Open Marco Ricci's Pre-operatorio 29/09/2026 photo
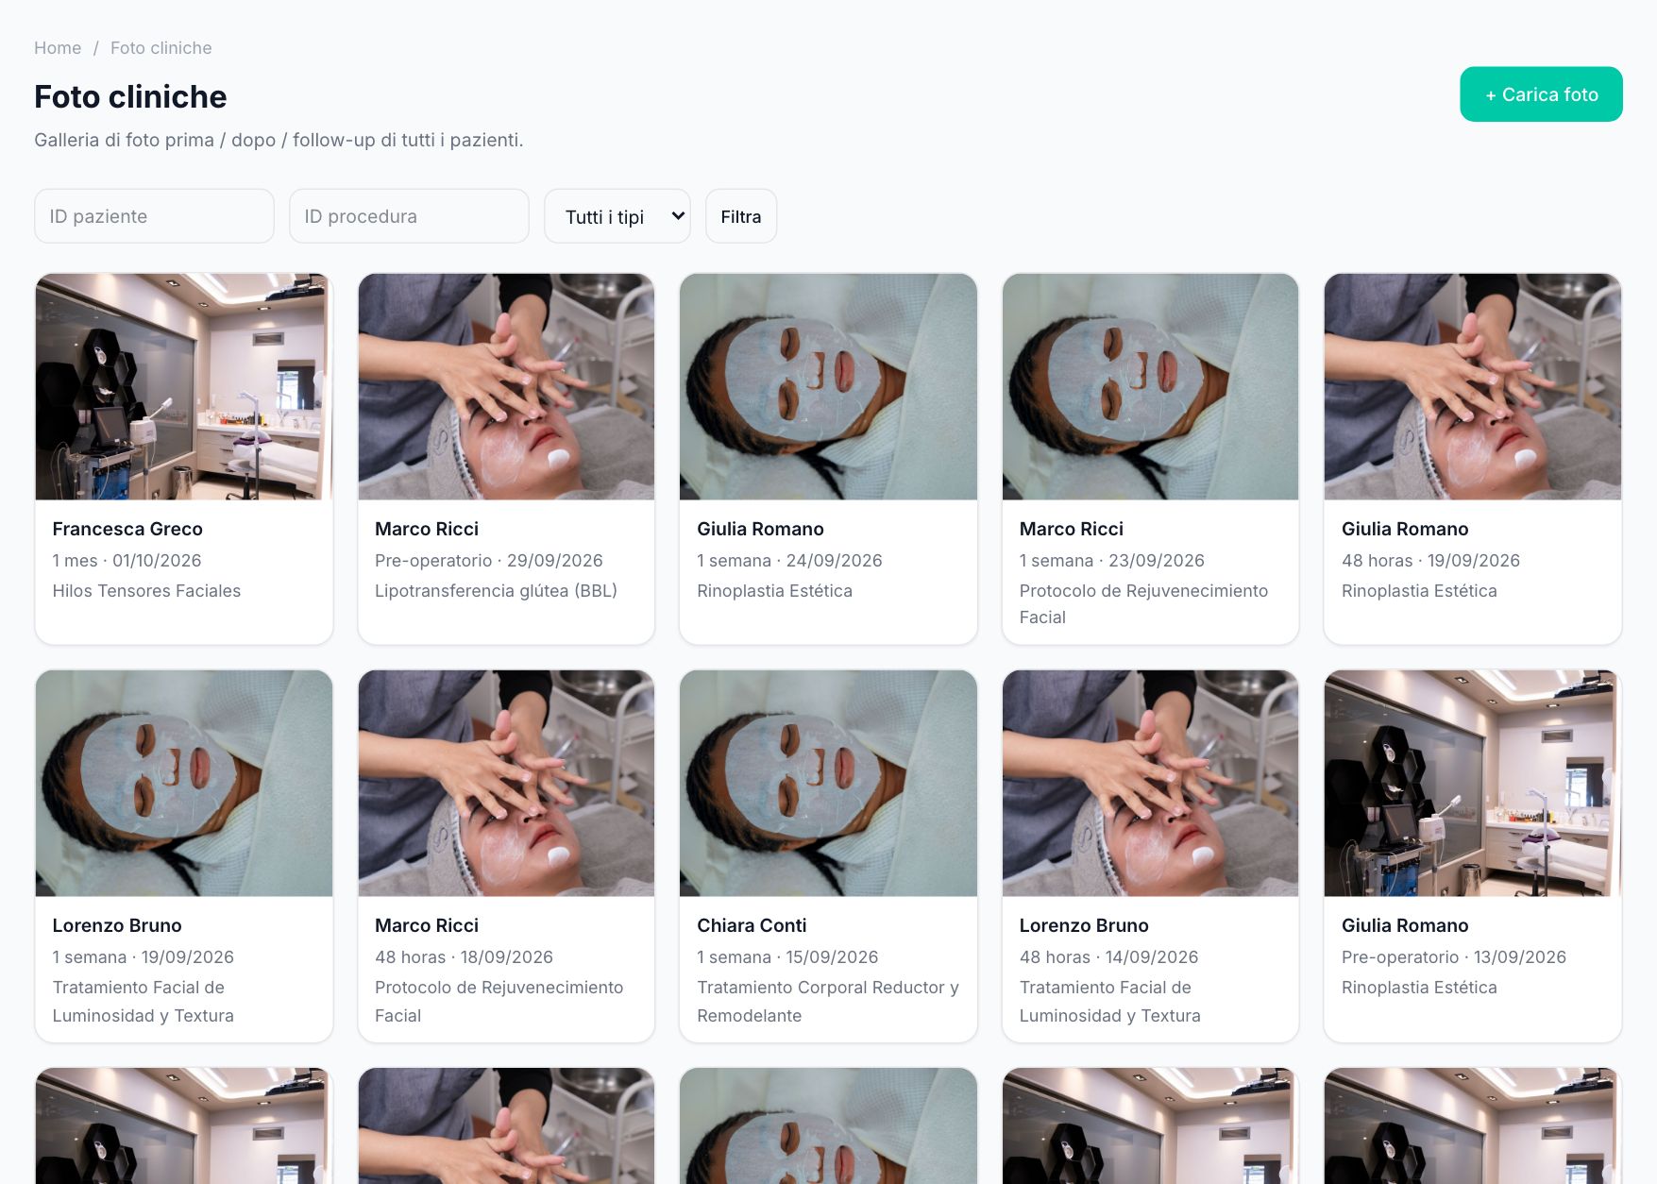 506,387
